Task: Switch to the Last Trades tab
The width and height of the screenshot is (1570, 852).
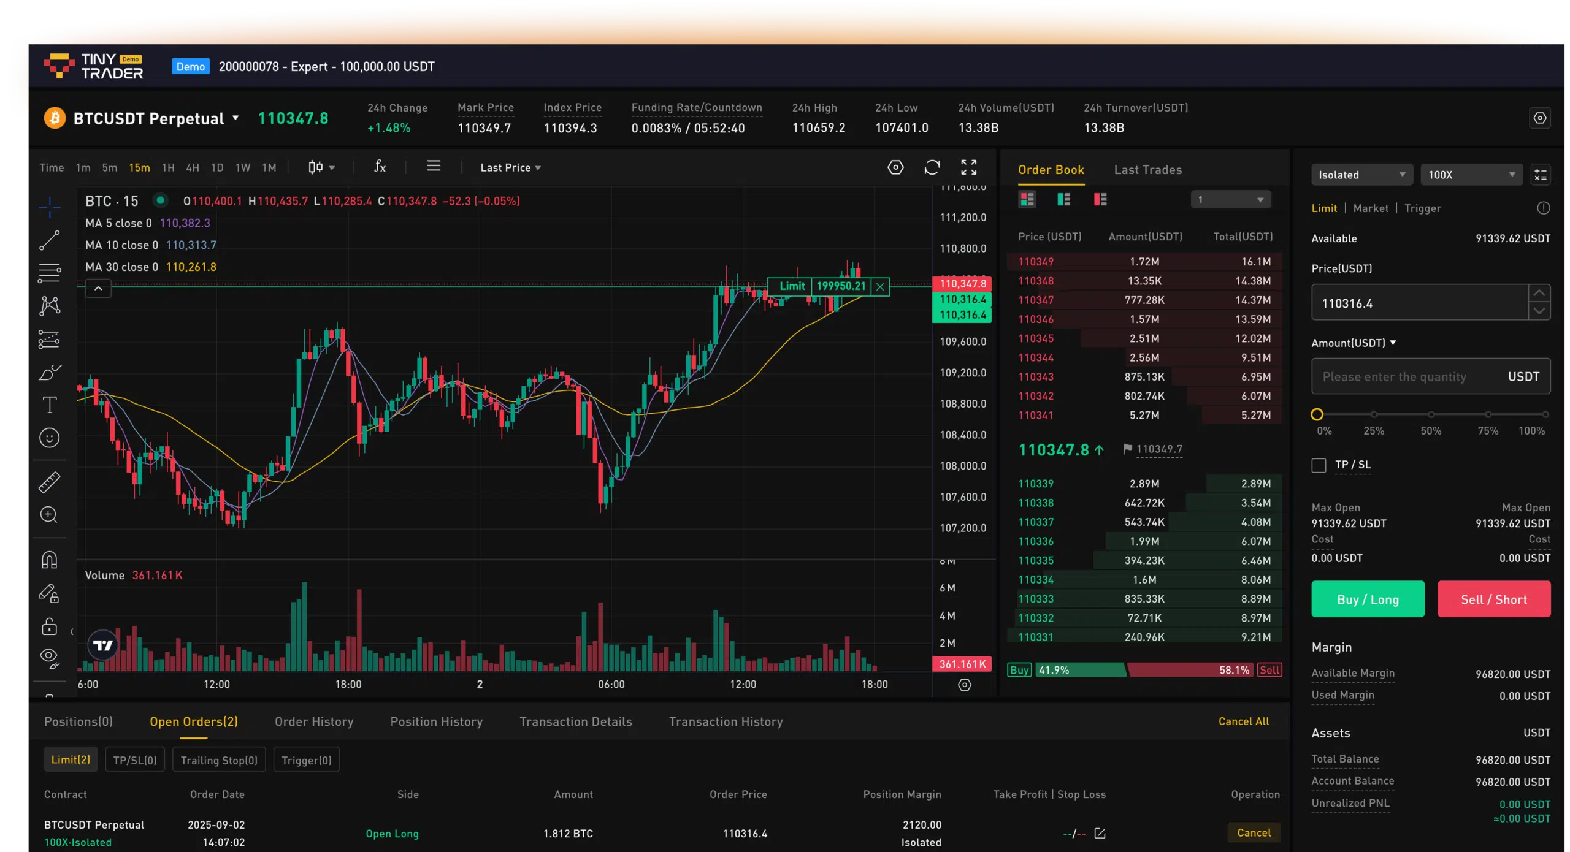Action: [x=1147, y=170]
